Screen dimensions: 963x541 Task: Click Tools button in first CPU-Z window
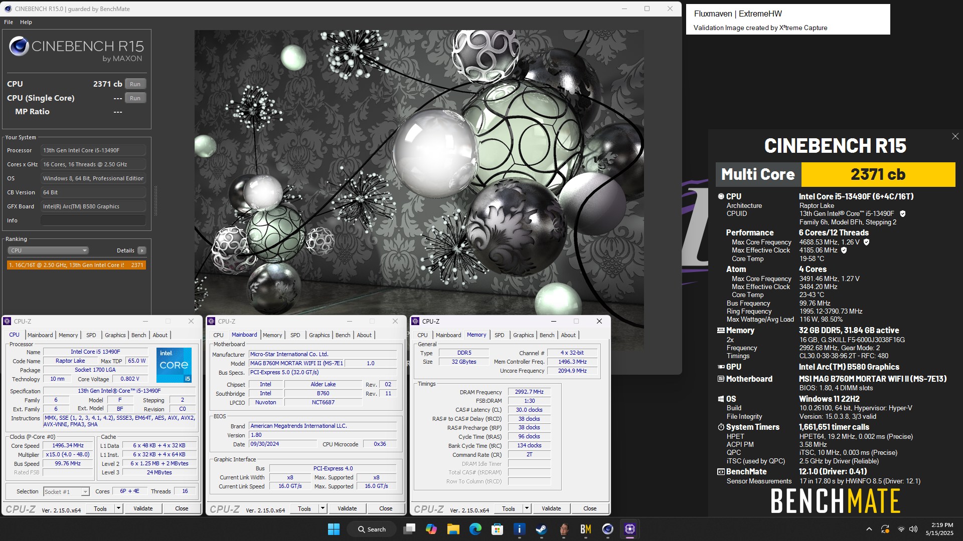tap(100, 508)
